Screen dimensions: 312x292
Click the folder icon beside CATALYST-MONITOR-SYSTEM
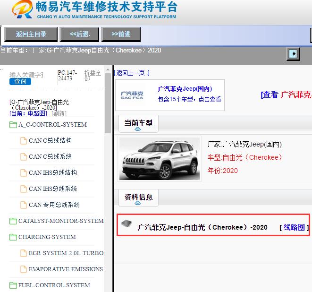[13, 221]
